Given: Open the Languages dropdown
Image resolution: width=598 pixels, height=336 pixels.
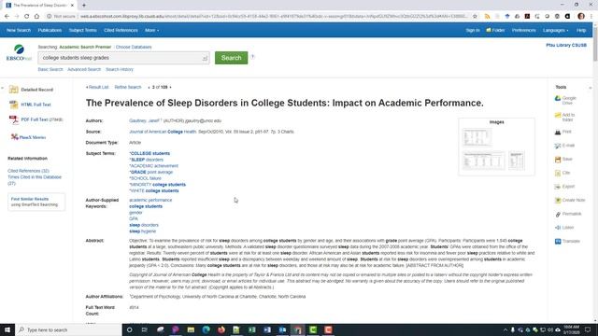Looking at the screenshot, I should [555, 30].
